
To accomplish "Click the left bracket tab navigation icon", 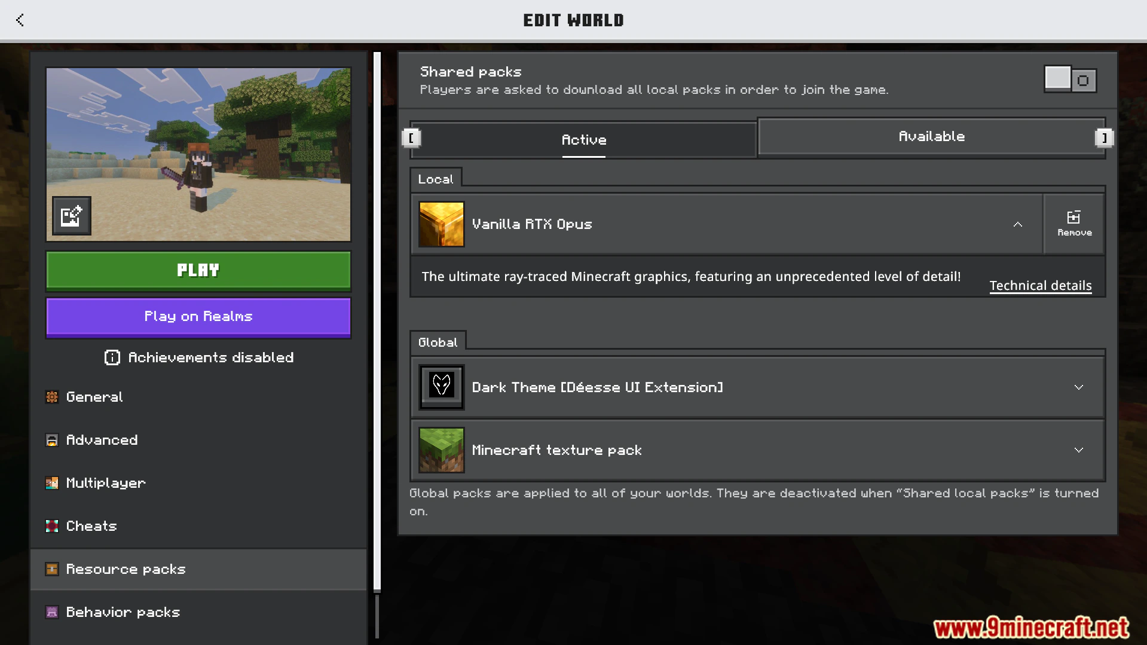I will pyautogui.click(x=411, y=137).
